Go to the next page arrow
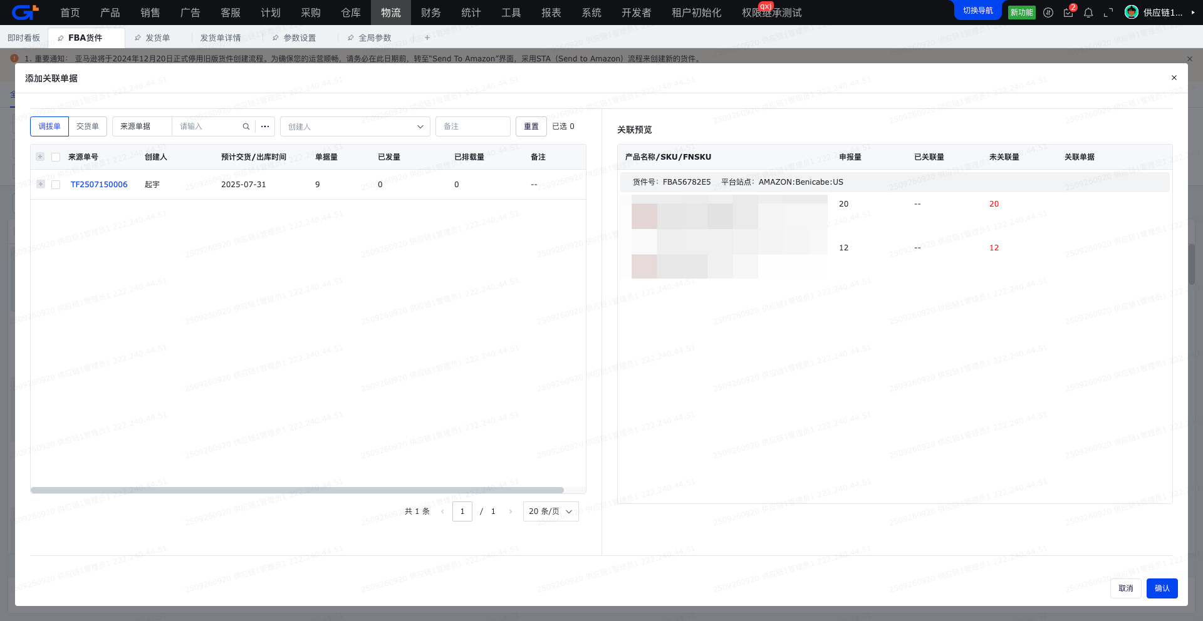This screenshot has width=1203, height=621. point(511,511)
